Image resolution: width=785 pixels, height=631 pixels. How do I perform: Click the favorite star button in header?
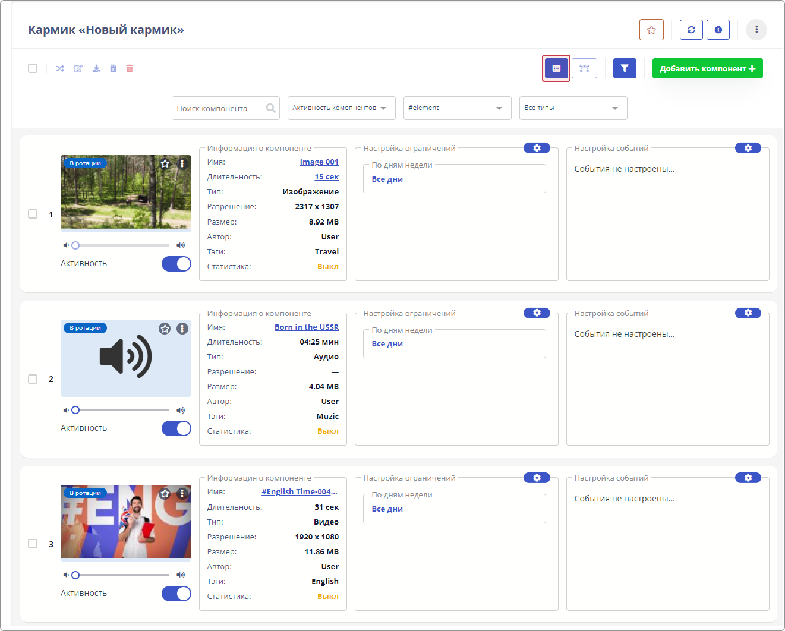click(x=651, y=30)
